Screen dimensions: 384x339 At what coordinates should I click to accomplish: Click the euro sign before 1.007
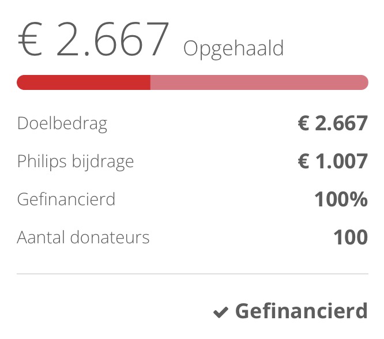pos(304,161)
